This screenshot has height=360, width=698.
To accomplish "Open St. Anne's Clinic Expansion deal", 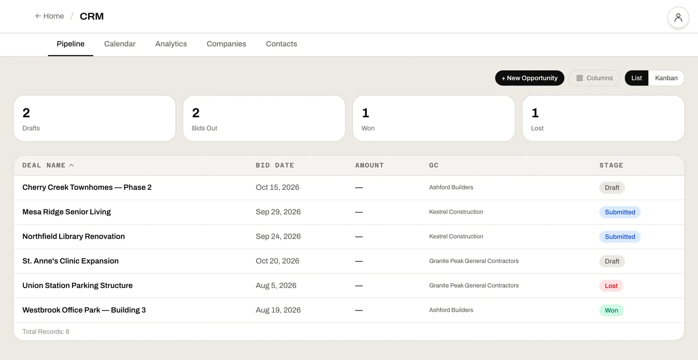I will [x=71, y=261].
